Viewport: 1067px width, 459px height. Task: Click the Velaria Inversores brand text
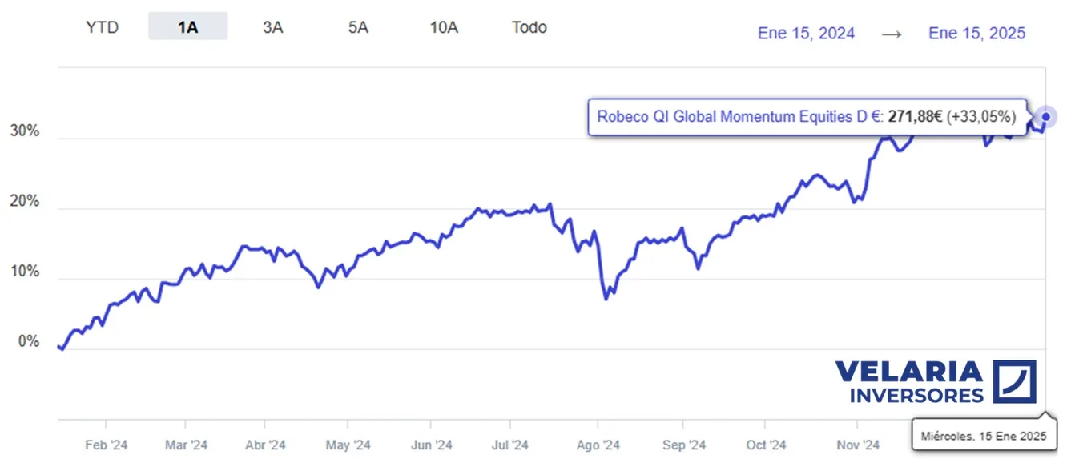pyautogui.click(x=908, y=382)
